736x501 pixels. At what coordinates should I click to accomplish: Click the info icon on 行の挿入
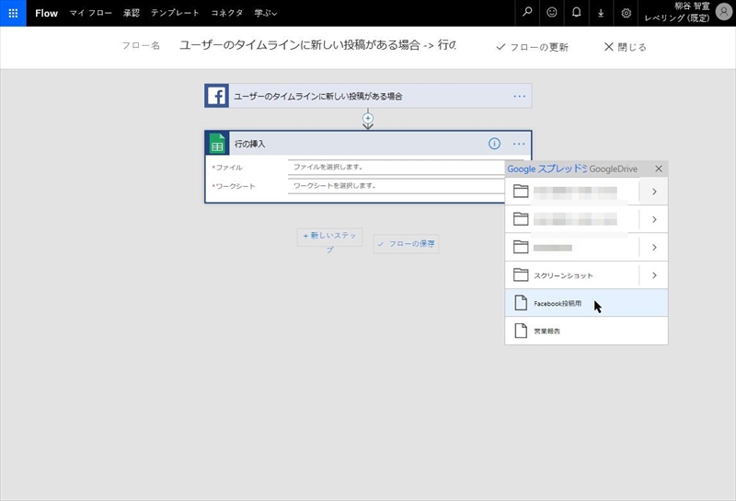click(x=494, y=144)
